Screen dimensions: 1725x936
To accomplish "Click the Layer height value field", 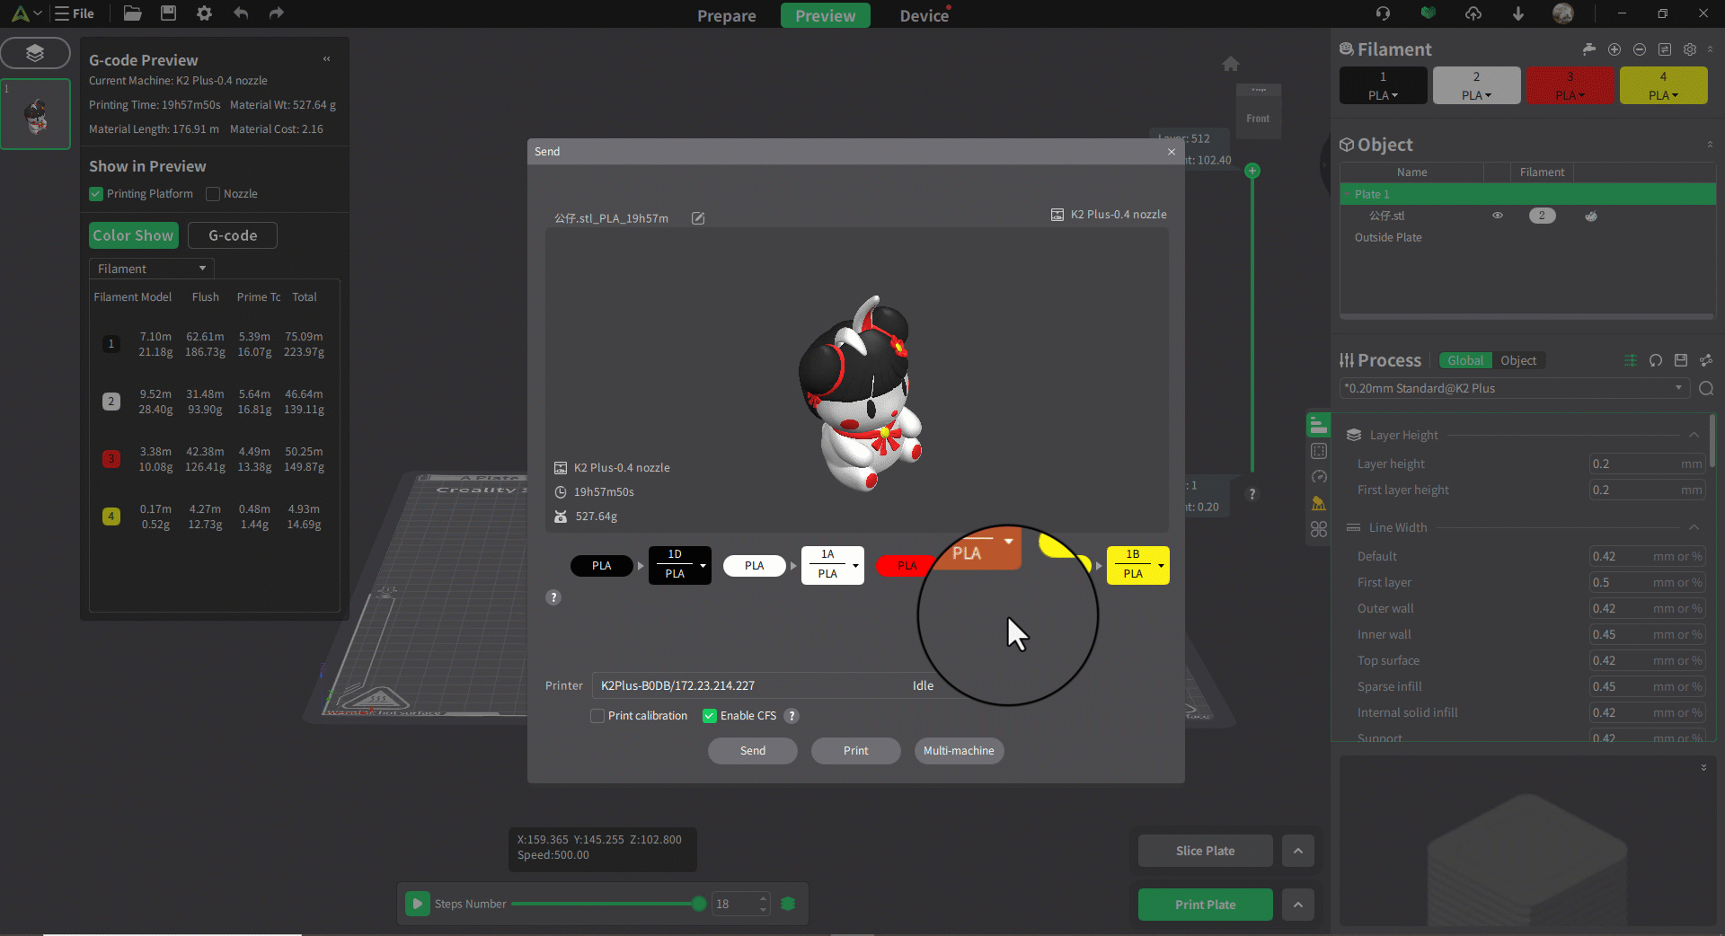I will point(1633,464).
